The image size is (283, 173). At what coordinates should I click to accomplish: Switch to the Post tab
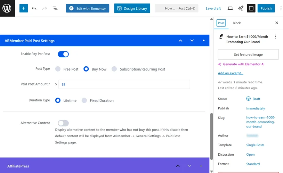[221, 23]
